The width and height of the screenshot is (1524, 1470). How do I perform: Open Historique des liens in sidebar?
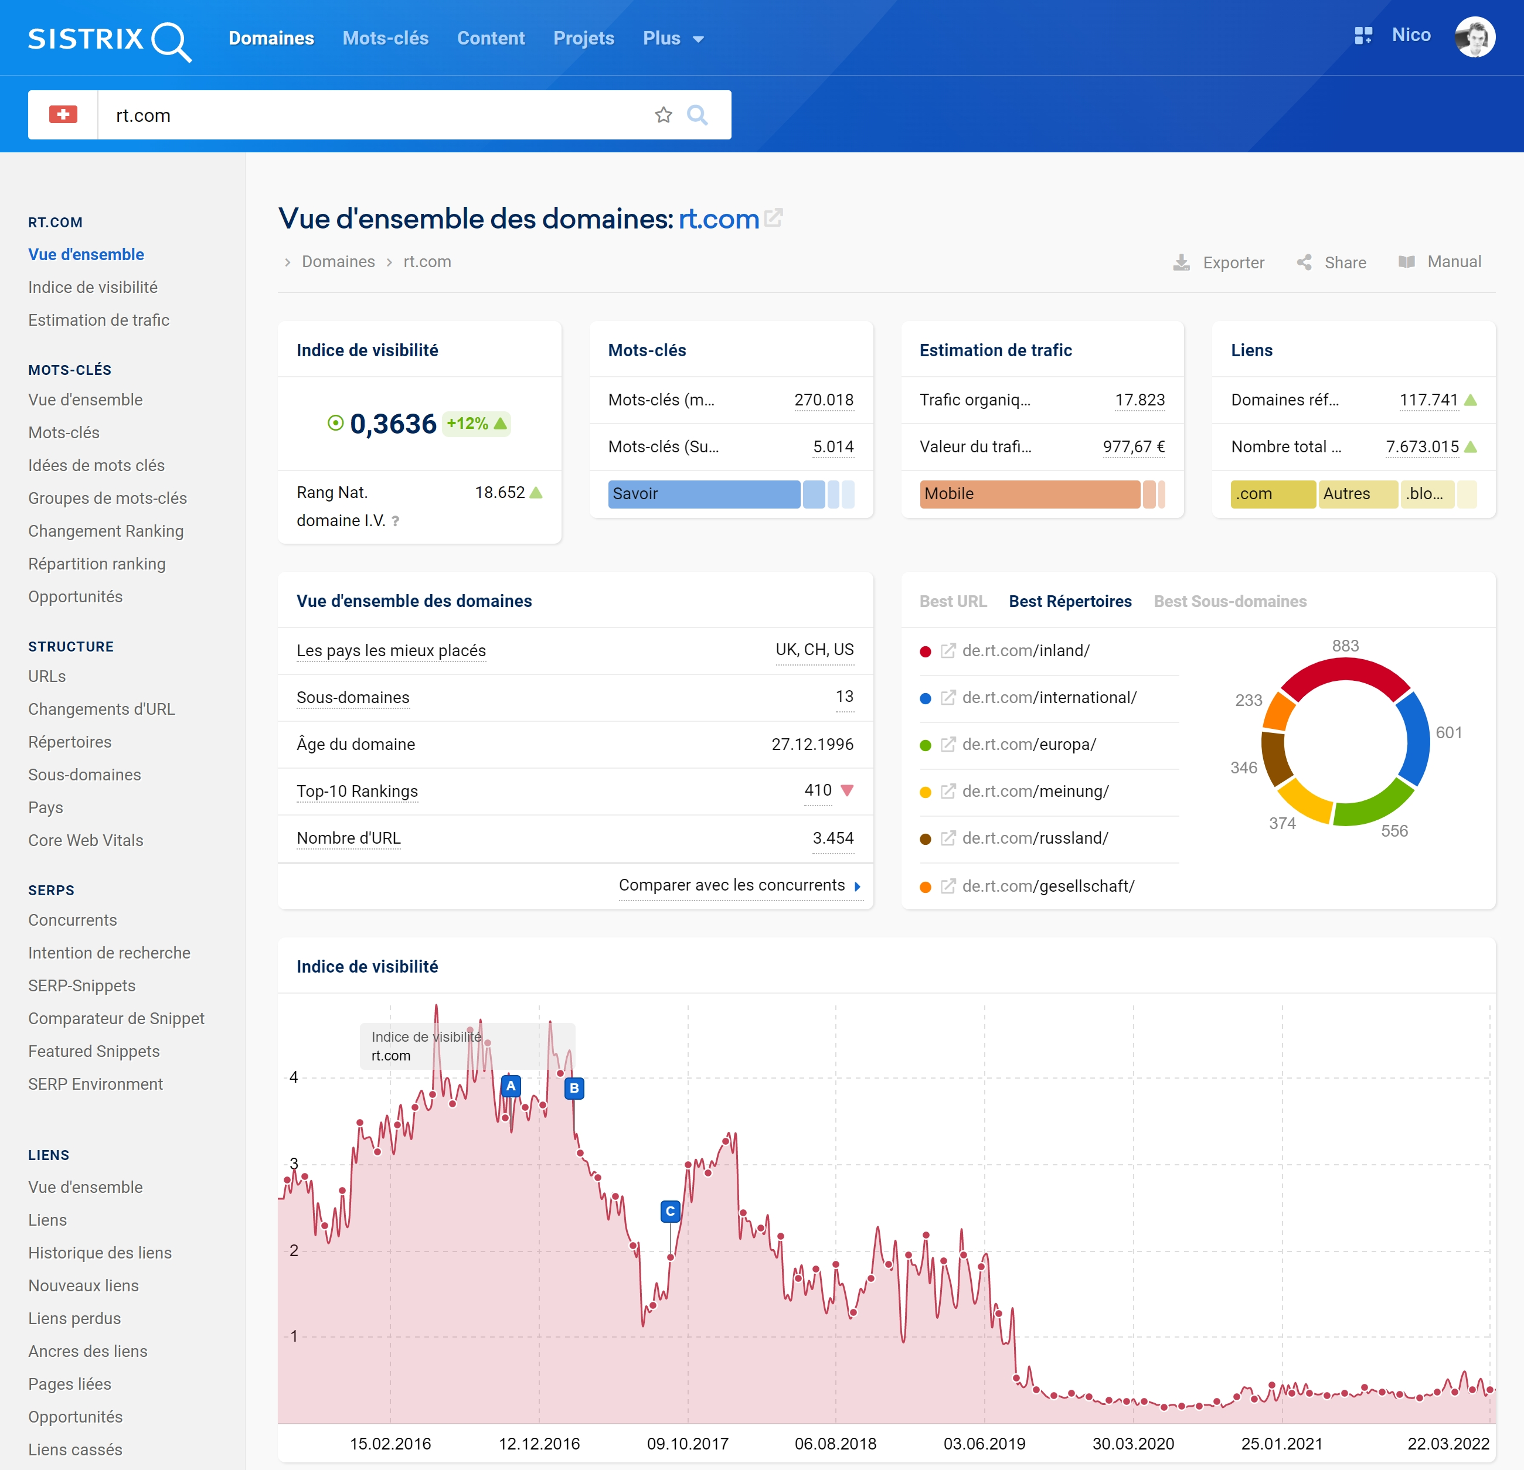tap(100, 1252)
